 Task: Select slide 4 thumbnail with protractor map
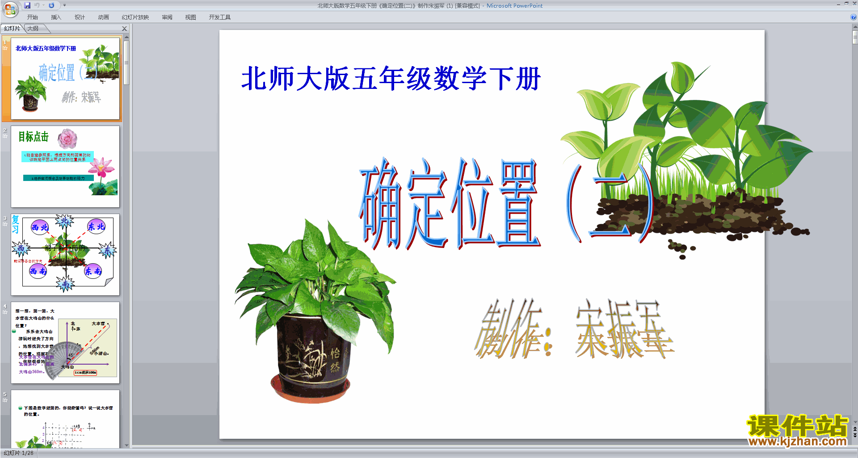pos(65,343)
